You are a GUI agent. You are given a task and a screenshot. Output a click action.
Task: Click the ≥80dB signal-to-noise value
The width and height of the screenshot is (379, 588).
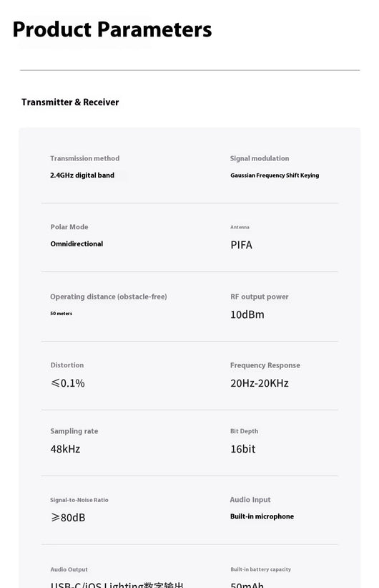(68, 518)
